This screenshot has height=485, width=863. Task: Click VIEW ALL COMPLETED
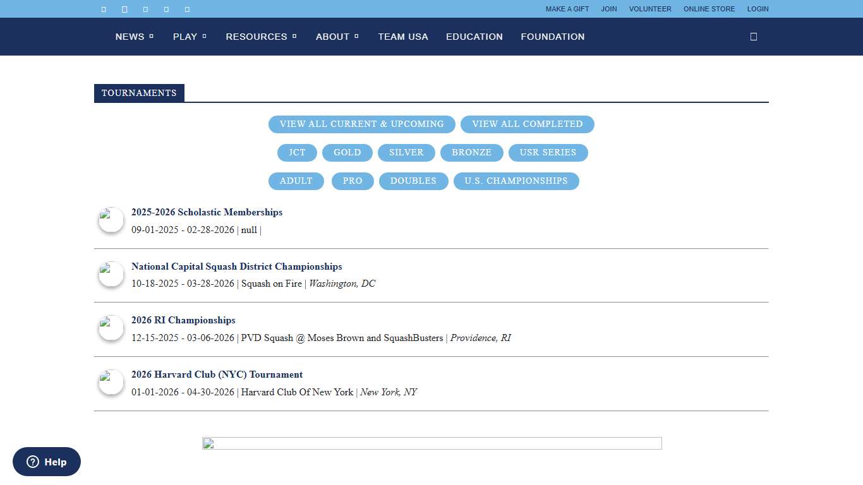[528, 124]
